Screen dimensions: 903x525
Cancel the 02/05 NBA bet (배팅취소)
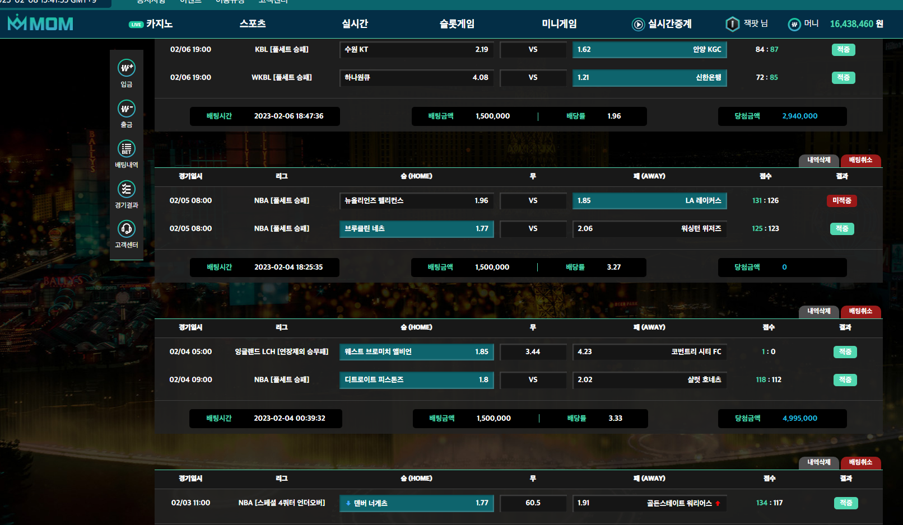click(x=860, y=161)
